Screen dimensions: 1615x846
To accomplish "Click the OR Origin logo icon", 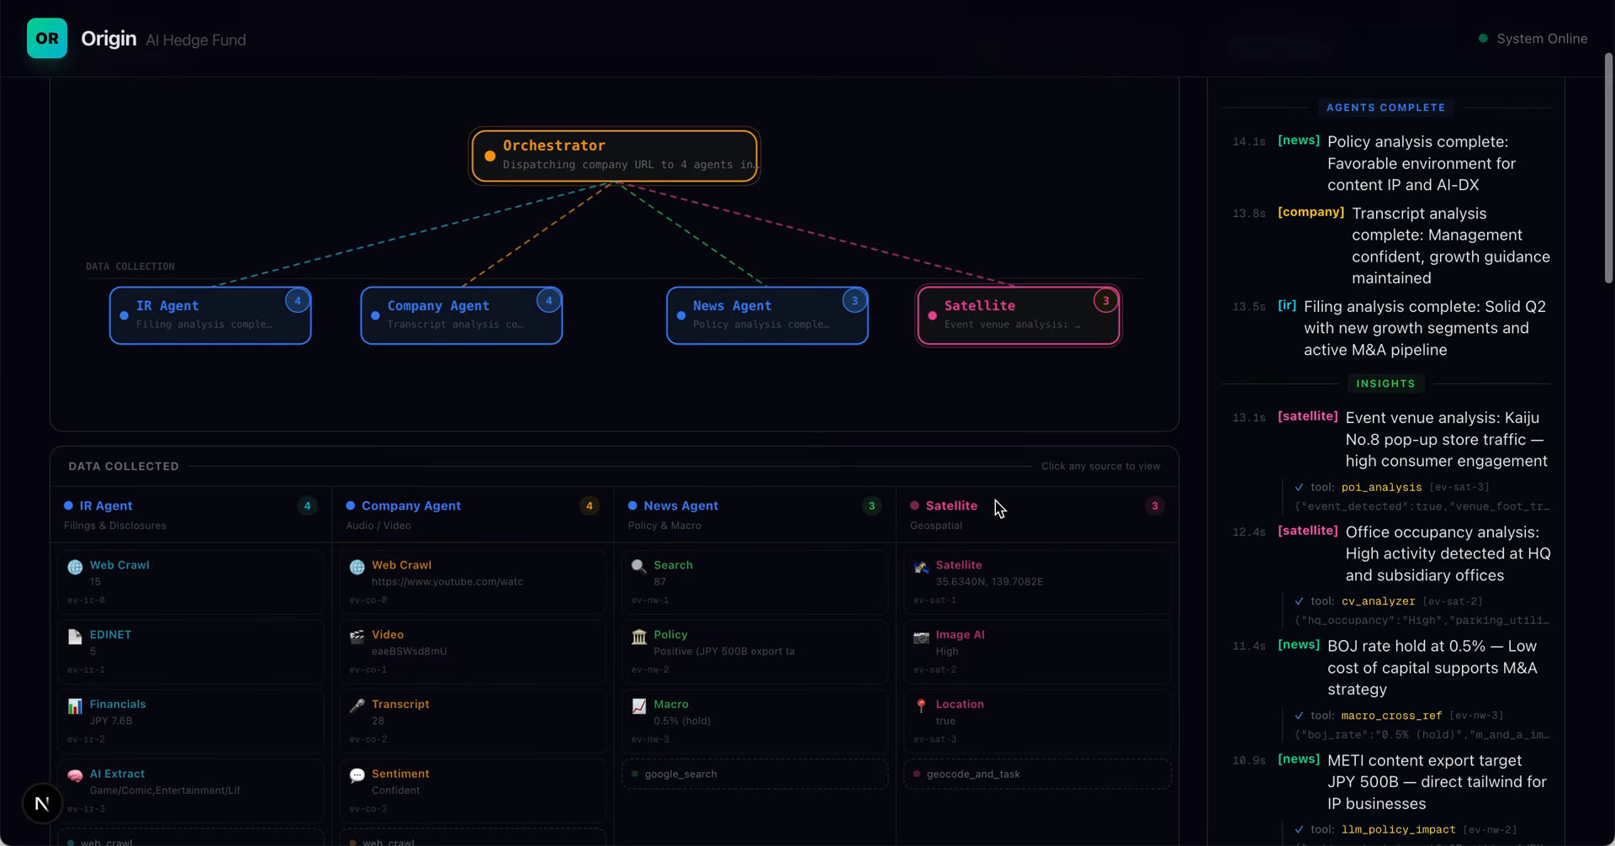I will point(47,39).
